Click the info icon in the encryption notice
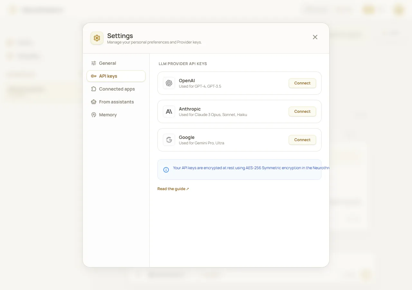Viewport: 412px width, 290px height. pos(166,170)
